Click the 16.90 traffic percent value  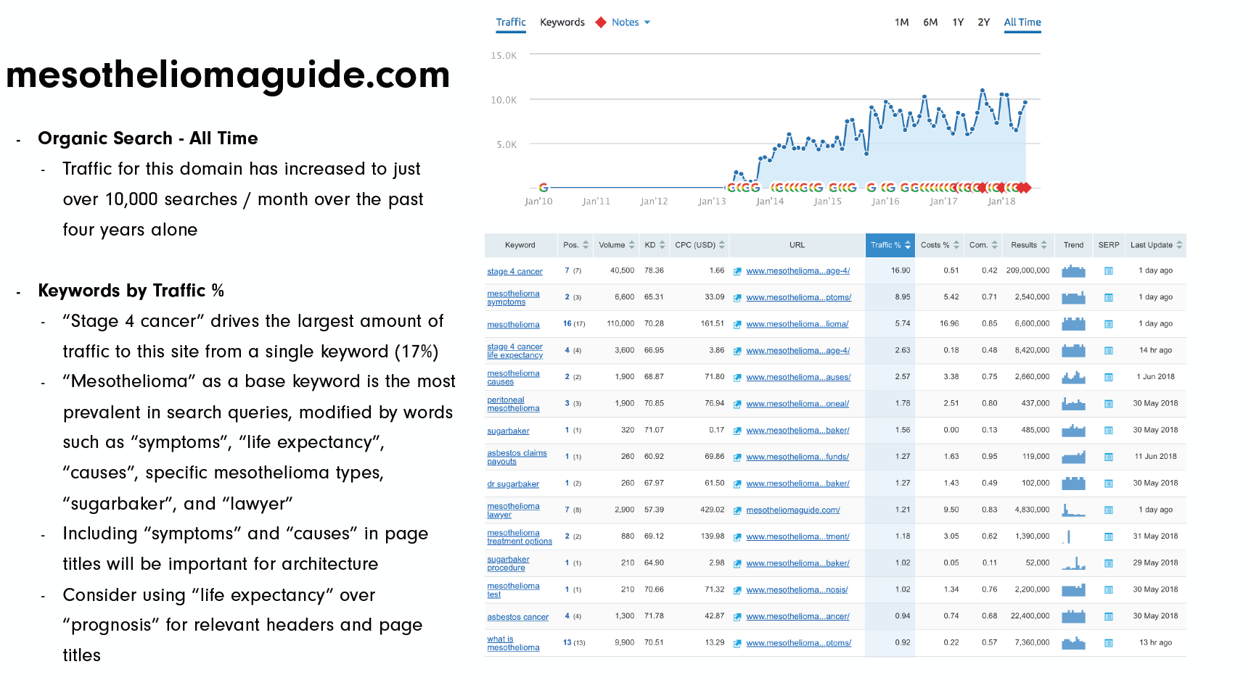click(901, 270)
